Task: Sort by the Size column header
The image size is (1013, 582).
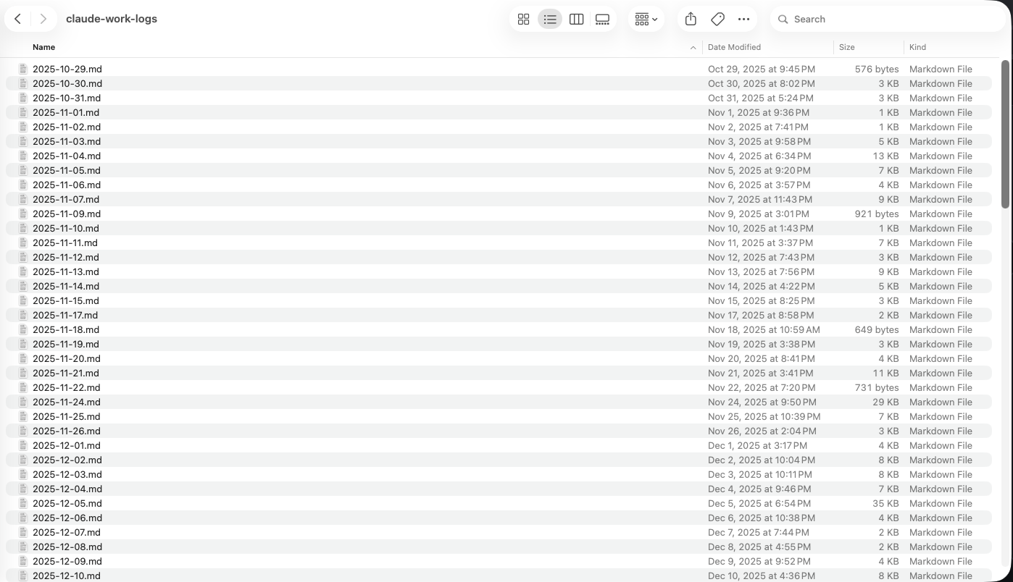Action: (x=846, y=47)
